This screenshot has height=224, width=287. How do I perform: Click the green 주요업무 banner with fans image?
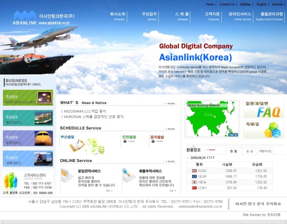coord(28,98)
